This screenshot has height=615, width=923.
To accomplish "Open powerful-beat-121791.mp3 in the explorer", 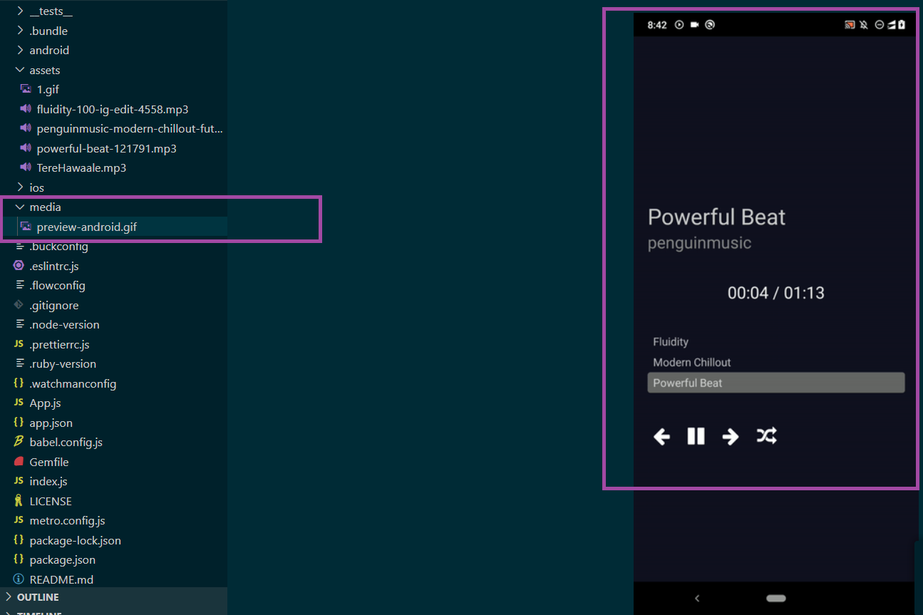I will (107, 148).
